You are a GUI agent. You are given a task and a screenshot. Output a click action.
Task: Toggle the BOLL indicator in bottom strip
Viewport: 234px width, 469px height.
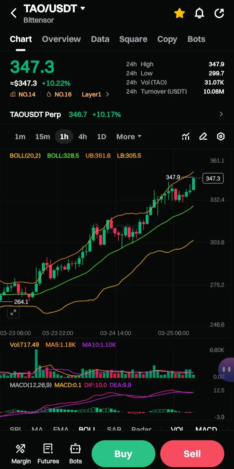point(87,430)
